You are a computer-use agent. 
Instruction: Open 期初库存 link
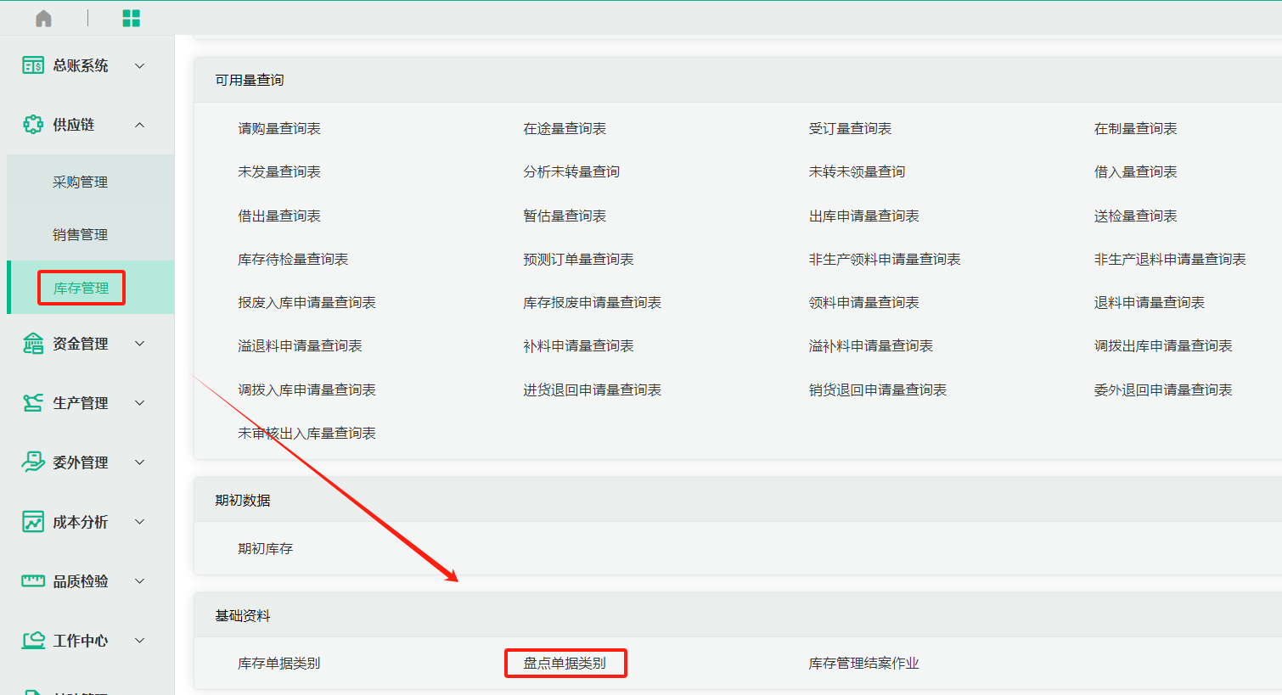(265, 548)
